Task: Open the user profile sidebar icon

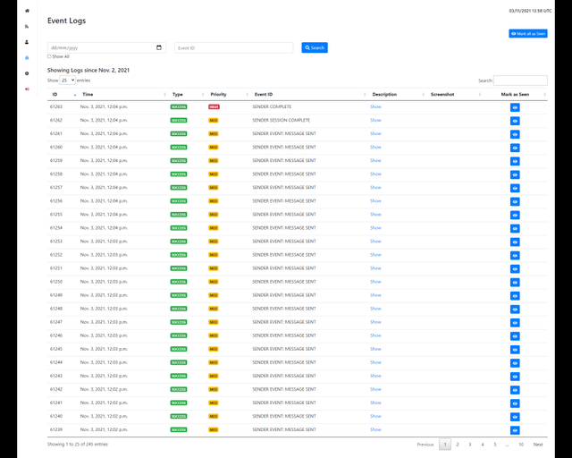Action: pos(27,42)
